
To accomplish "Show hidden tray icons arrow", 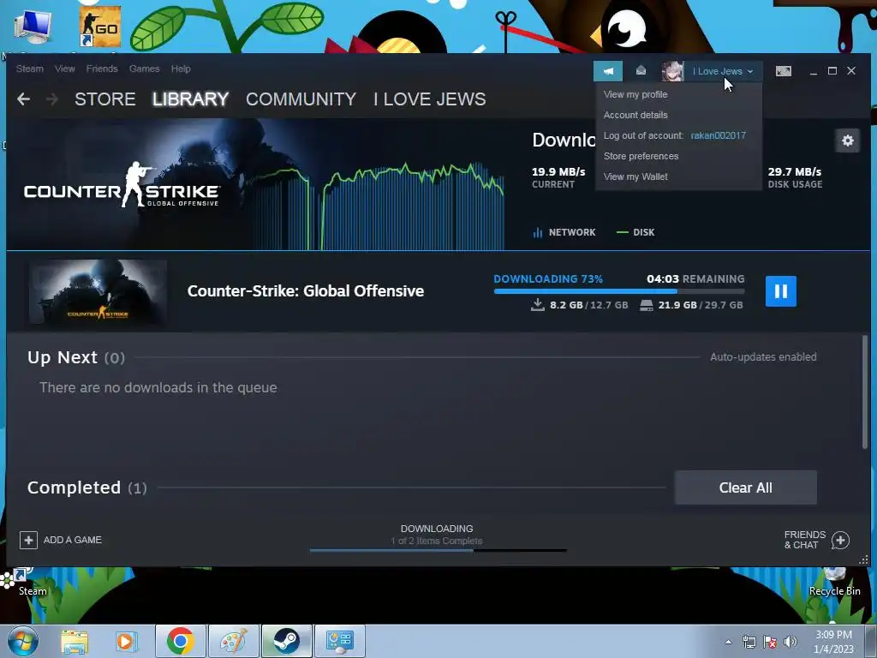I will pyautogui.click(x=728, y=642).
